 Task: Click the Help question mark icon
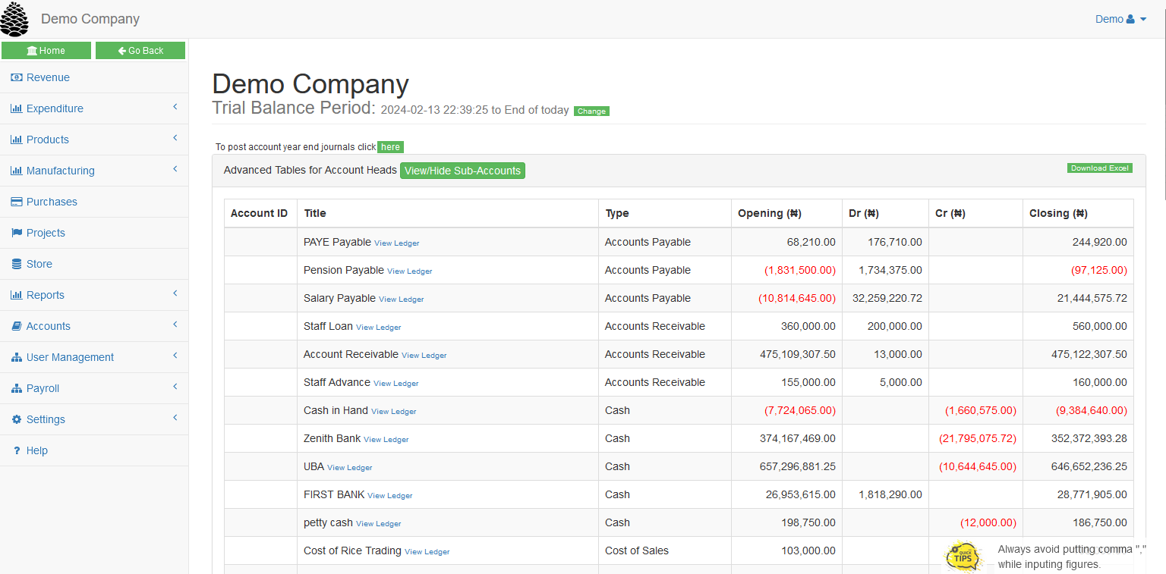click(x=17, y=450)
